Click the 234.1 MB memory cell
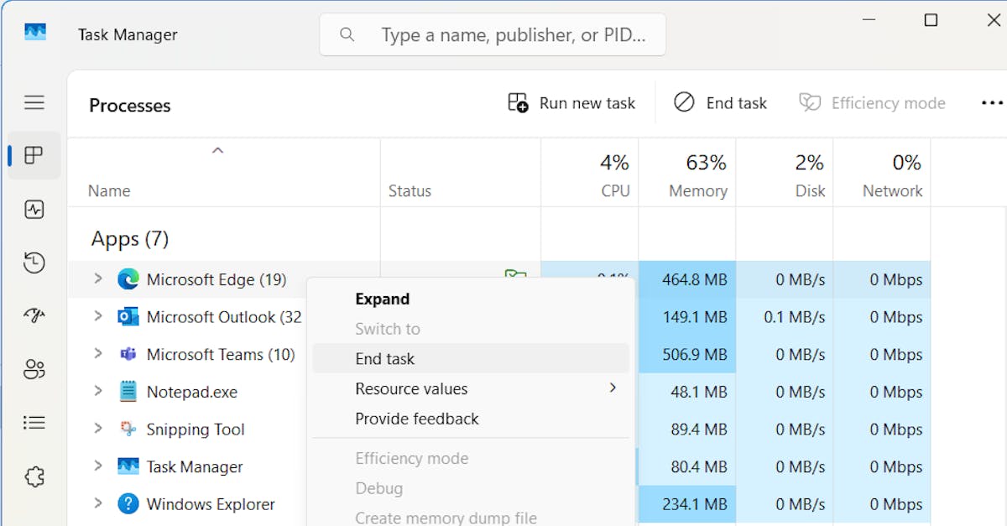 pos(687,504)
